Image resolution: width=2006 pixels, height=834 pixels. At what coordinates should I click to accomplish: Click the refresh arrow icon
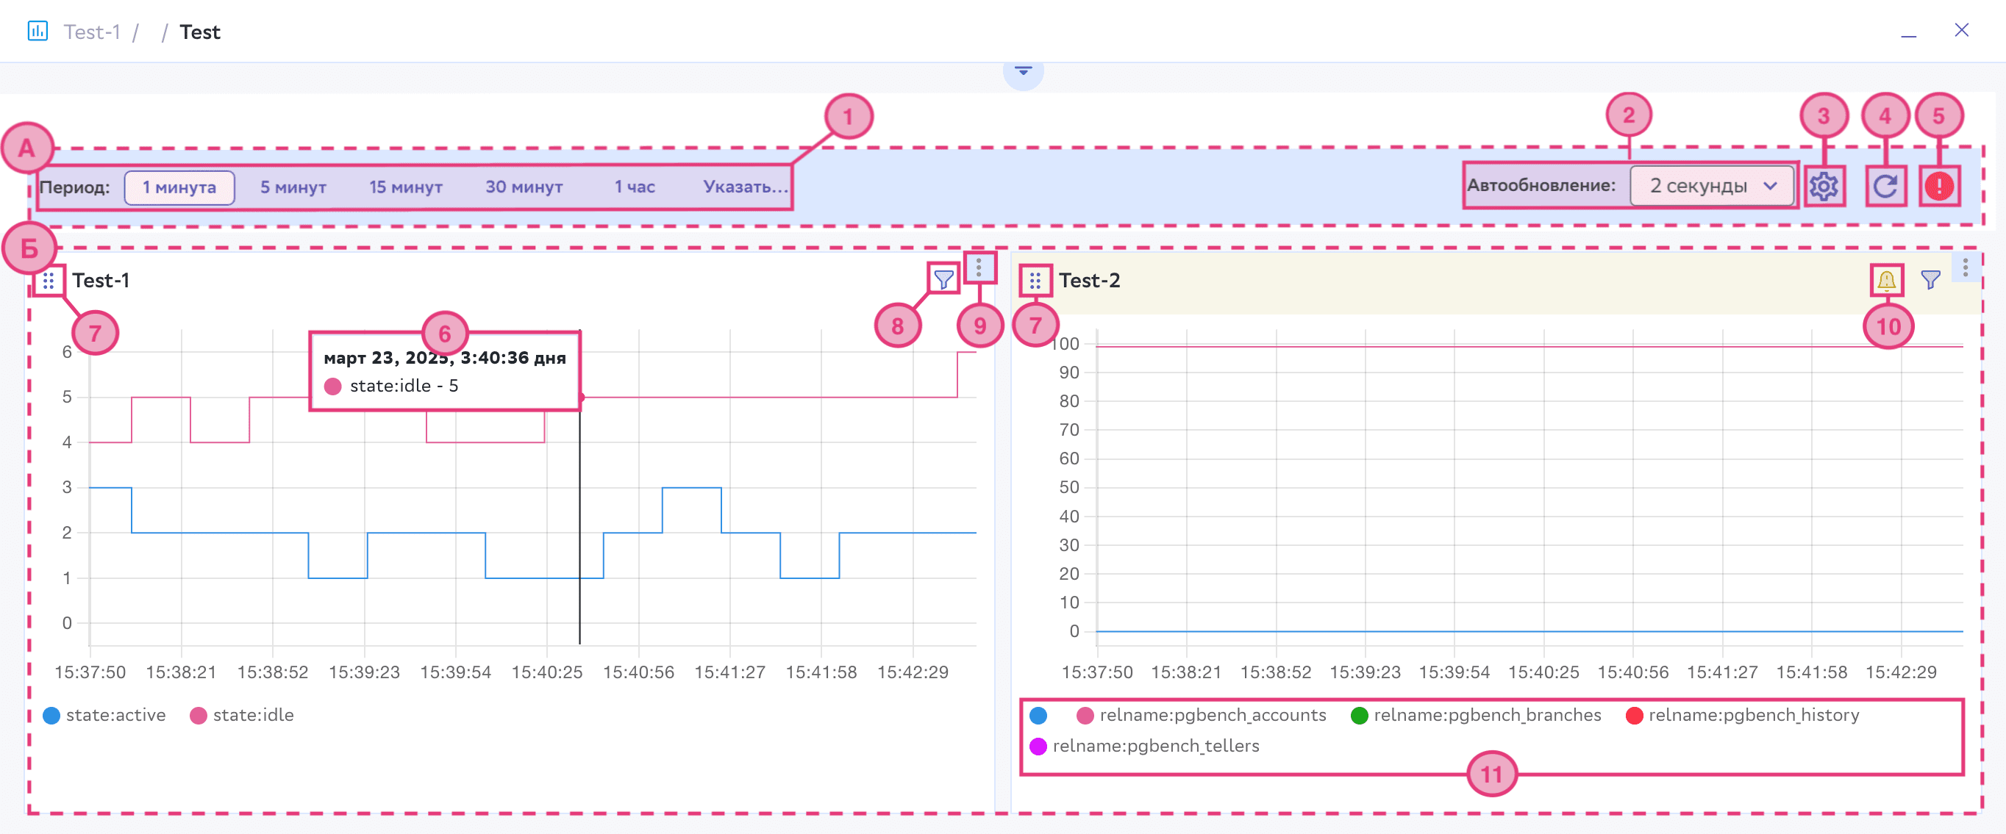1885,187
